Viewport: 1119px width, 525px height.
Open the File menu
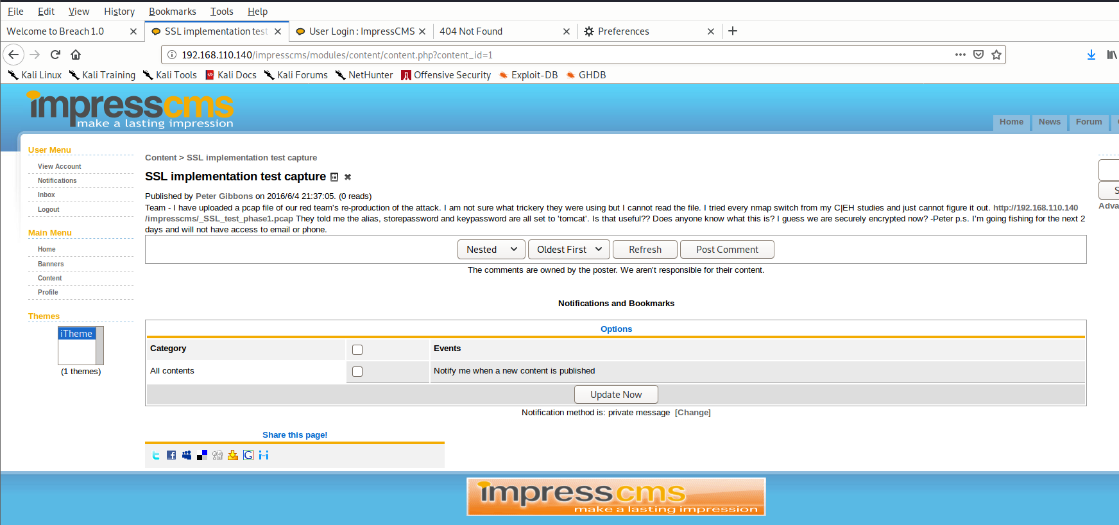pyautogui.click(x=15, y=12)
